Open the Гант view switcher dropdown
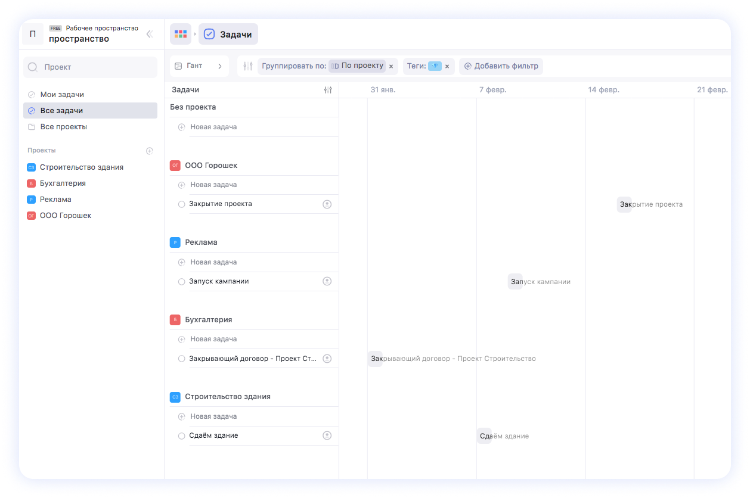750x498 pixels. click(x=199, y=66)
